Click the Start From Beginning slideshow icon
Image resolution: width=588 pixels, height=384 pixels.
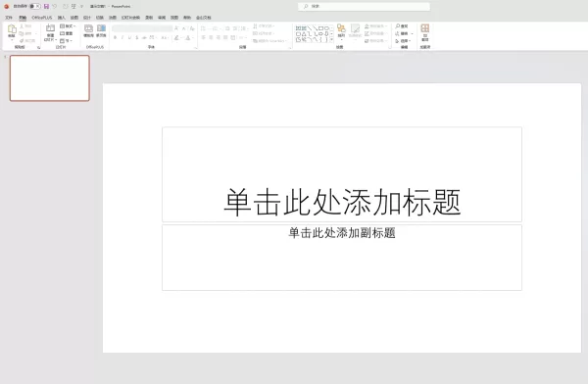[x=73, y=7]
